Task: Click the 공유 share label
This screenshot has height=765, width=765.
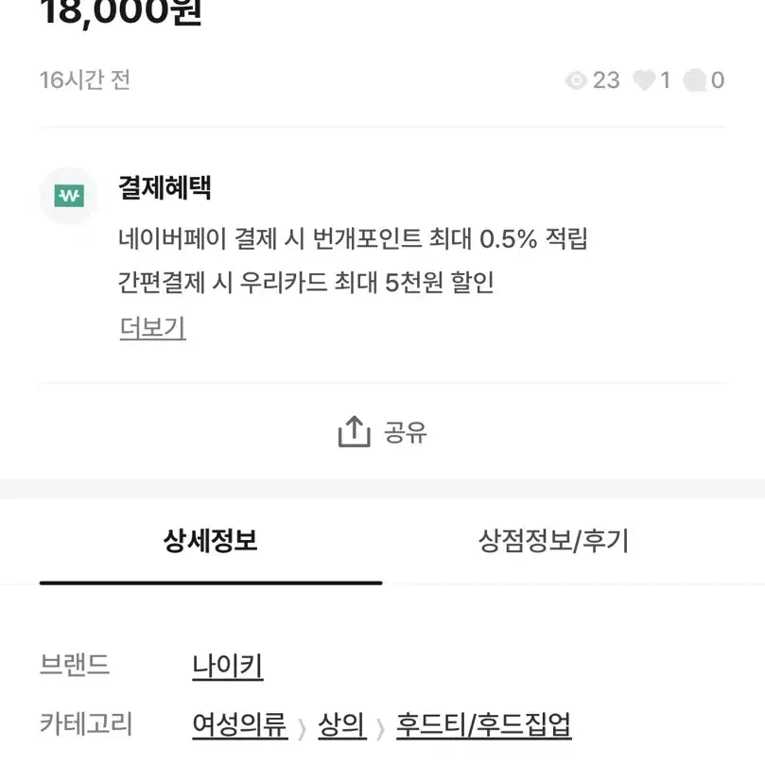Action: [x=406, y=432]
